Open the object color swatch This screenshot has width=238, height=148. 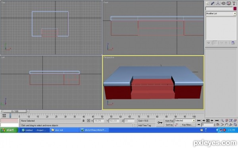235,9
